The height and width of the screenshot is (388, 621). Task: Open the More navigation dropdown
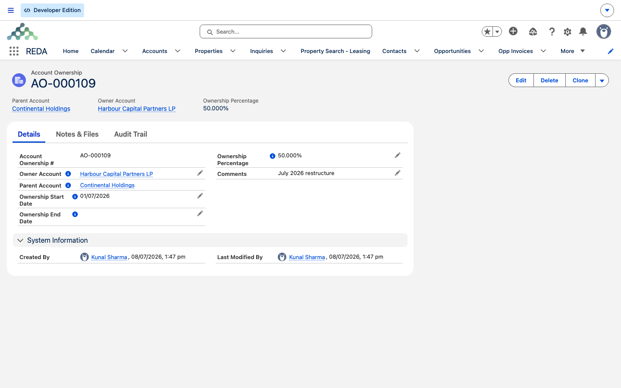[x=573, y=51]
